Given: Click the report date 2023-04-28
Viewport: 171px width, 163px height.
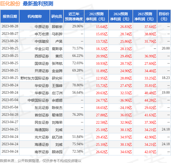Looking at the screenshot, I should pyautogui.click(x=10, y=115).
